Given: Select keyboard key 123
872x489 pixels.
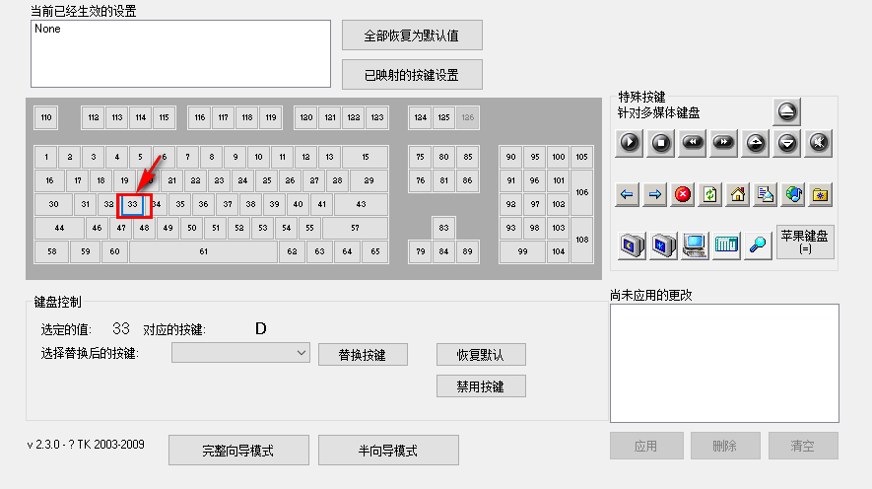Looking at the screenshot, I should click(377, 117).
